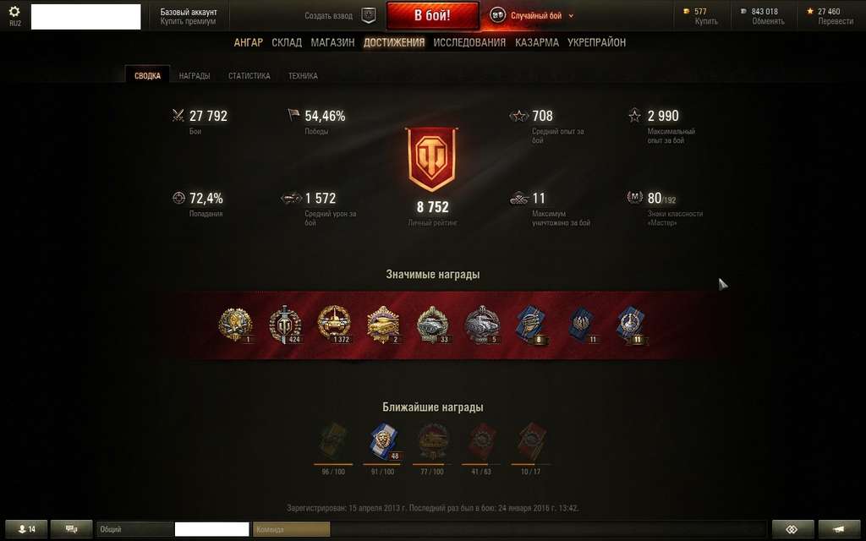
Task: Select the medal with count 424
Action: click(x=285, y=325)
